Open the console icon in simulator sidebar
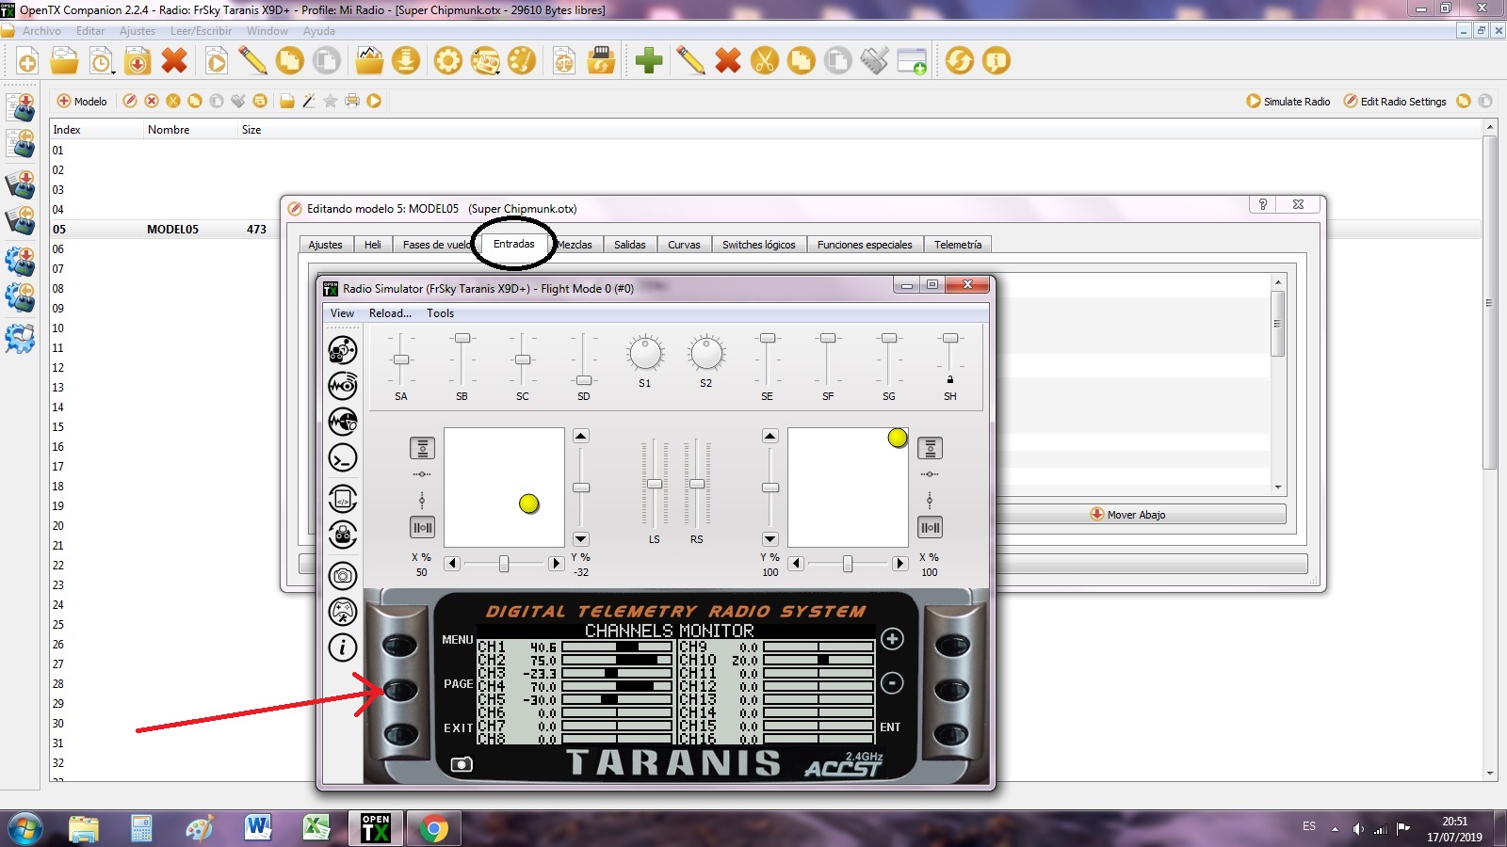 click(x=343, y=458)
